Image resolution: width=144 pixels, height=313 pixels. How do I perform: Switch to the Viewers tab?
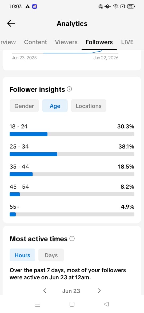point(66,42)
